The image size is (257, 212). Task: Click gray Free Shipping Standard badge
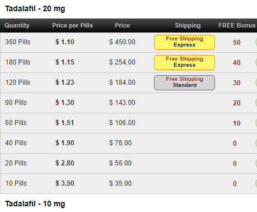click(x=184, y=82)
